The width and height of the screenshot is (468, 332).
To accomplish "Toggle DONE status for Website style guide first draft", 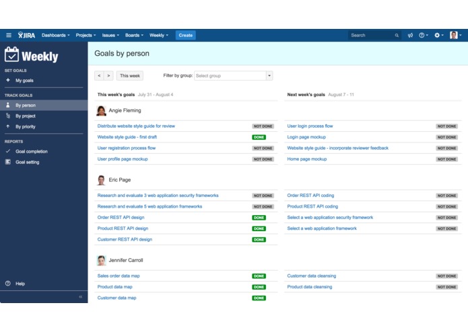I will [x=259, y=137].
